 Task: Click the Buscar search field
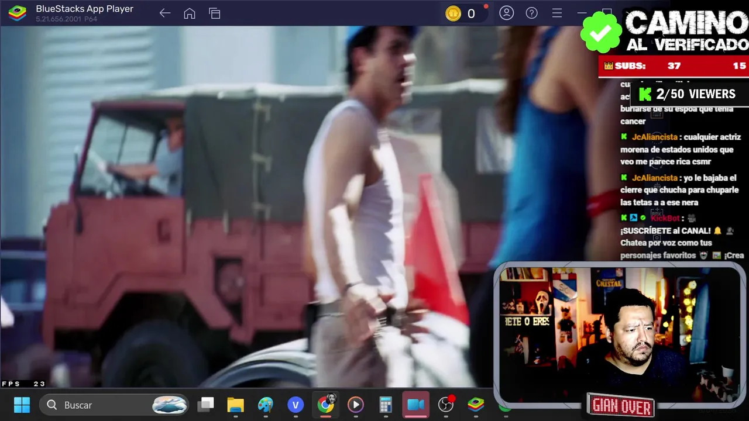[114, 405]
